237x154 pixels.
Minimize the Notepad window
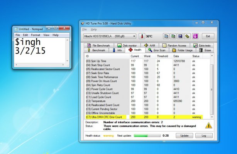click(x=49, y=28)
